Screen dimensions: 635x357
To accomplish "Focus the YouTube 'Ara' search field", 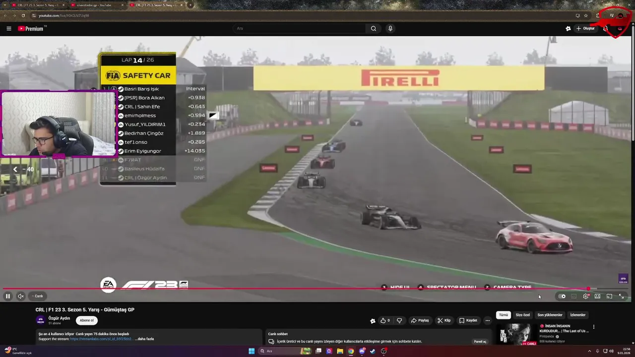I will 300,28.
